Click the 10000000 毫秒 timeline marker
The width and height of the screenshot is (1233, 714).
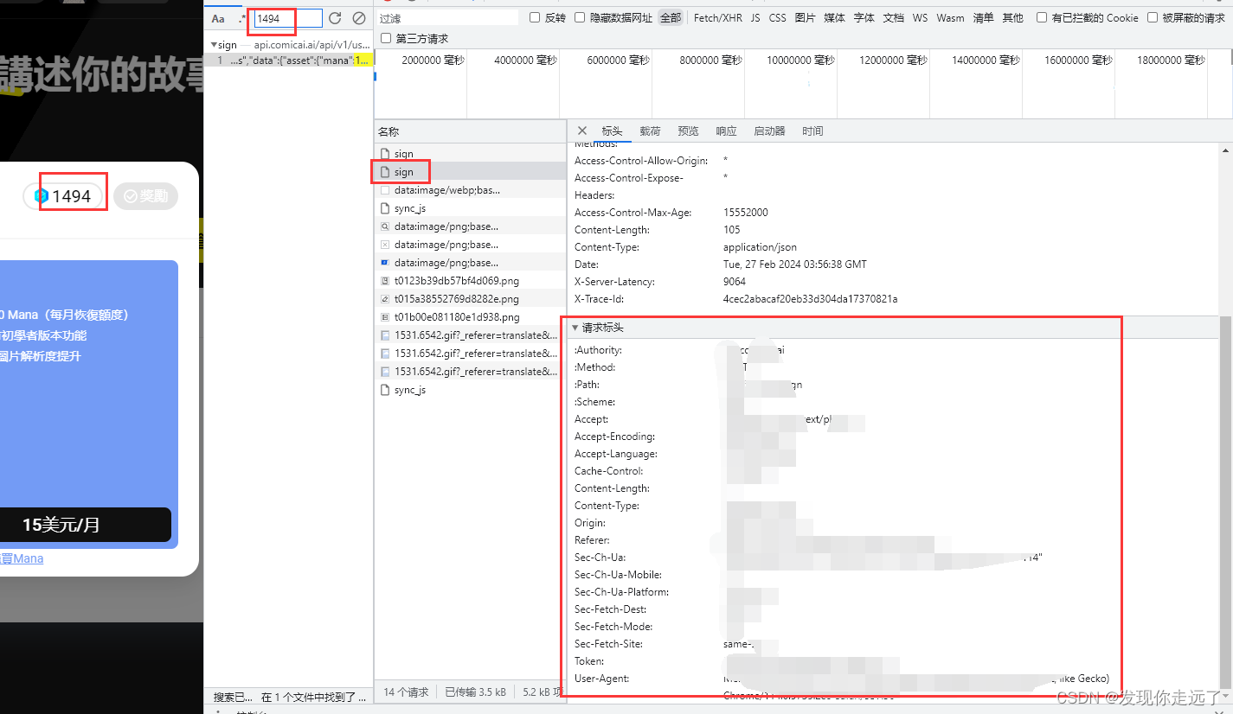[x=800, y=60]
